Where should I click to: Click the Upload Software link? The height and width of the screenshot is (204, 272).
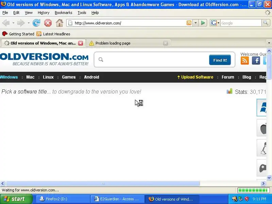pyautogui.click(x=195, y=77)
